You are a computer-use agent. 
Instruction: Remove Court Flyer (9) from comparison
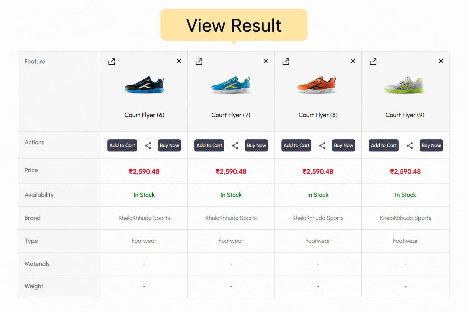click(441, 61)
